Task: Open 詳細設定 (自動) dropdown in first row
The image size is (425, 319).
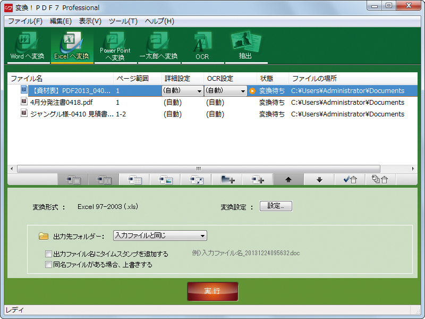Action: [182, 91]
